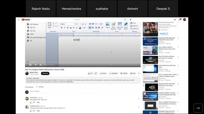
Task: Go to the YouTube home logo
Action: coord(26,20)
